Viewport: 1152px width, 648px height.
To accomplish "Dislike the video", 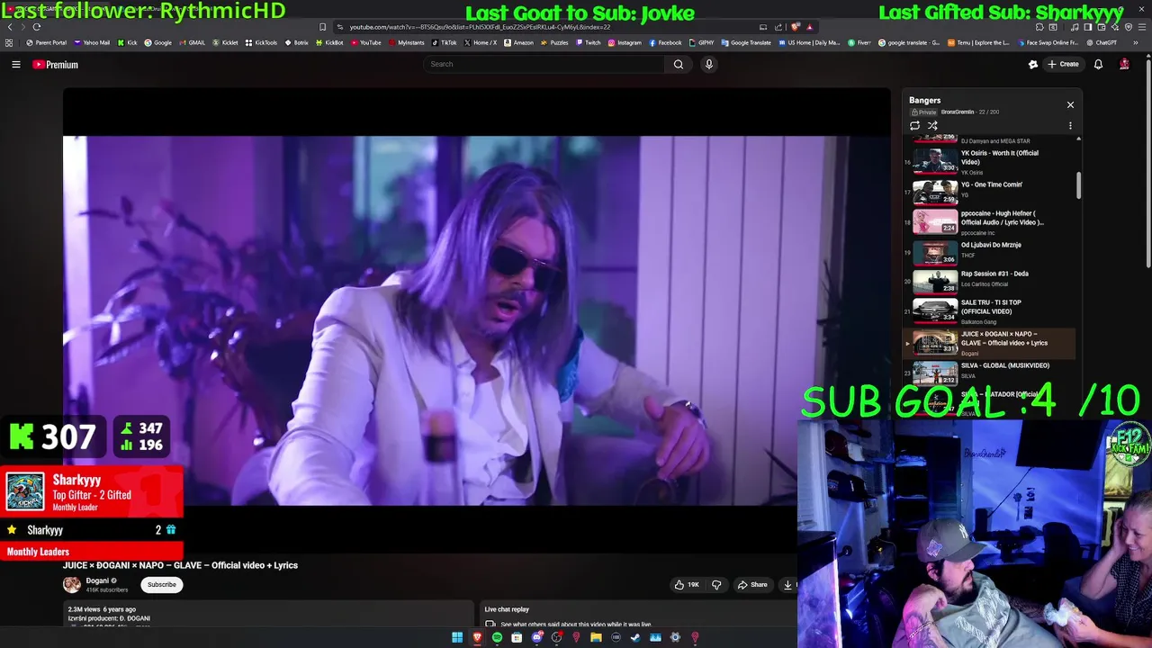I will [x=716, y=585].
